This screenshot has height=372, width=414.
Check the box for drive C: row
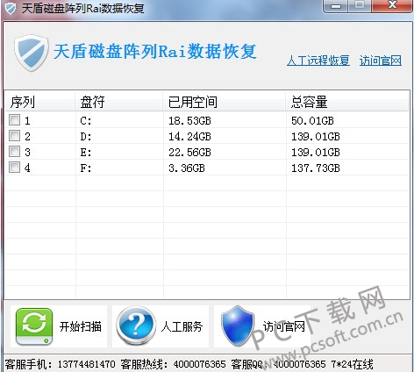14,120
